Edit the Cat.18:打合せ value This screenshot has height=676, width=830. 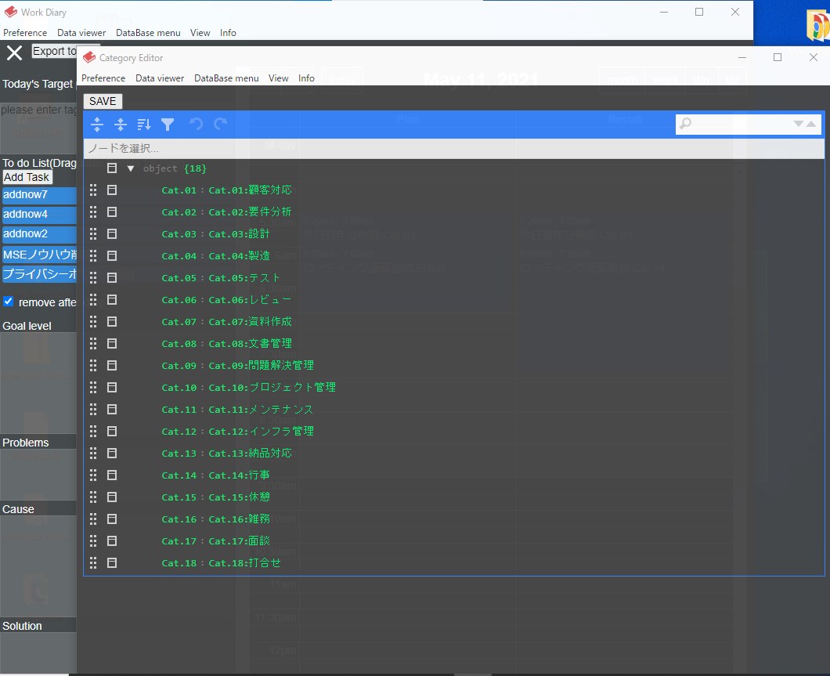(244, 563)
